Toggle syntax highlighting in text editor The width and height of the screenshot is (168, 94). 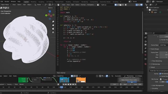141,5
